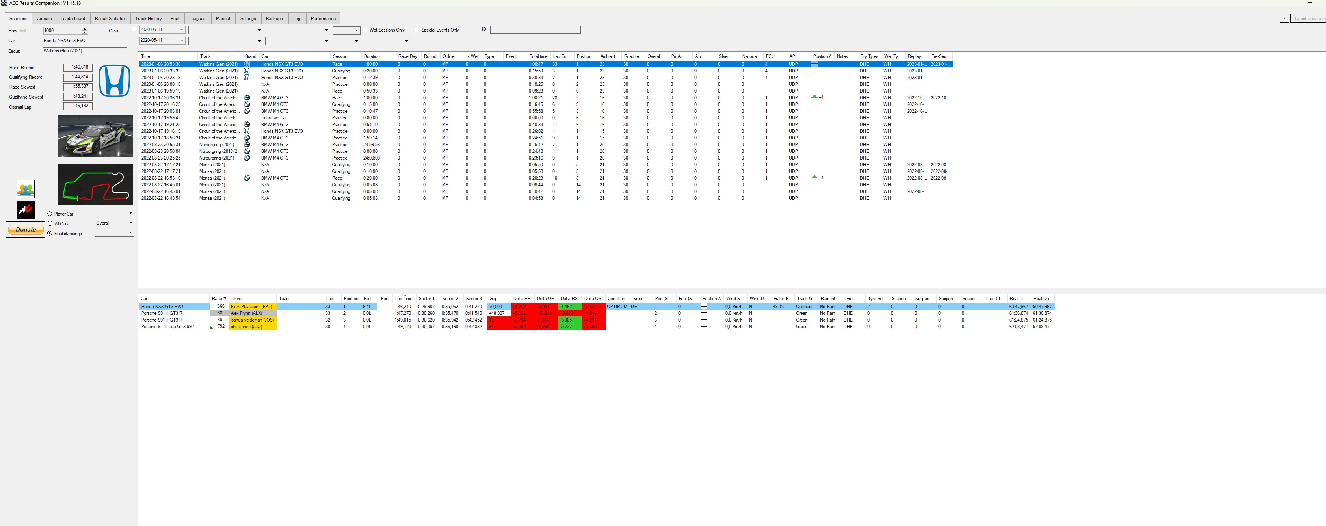1326x526 pixels.
Task: Click green Delta RS cell -4,462
Action: click(570, 307)
